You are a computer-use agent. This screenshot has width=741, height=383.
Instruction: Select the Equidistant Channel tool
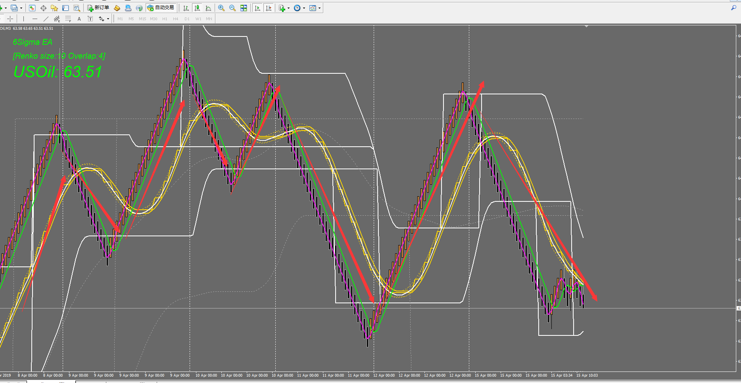(x=57, y=19)
